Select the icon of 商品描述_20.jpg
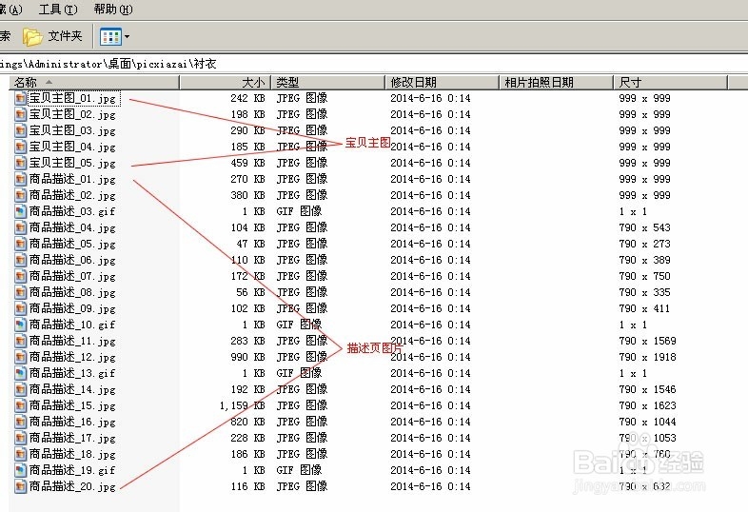 coord(20,487)
